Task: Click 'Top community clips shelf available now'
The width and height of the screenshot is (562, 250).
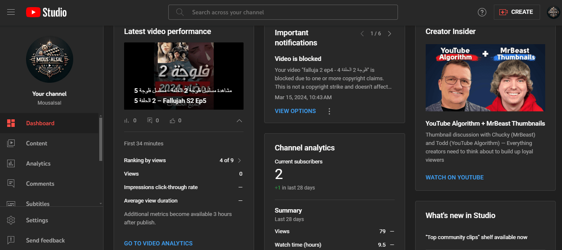Action: click(477, 237)
